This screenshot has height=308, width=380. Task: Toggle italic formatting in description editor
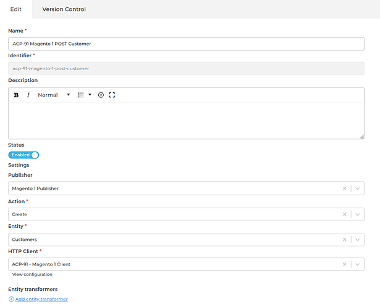point(28,95)
